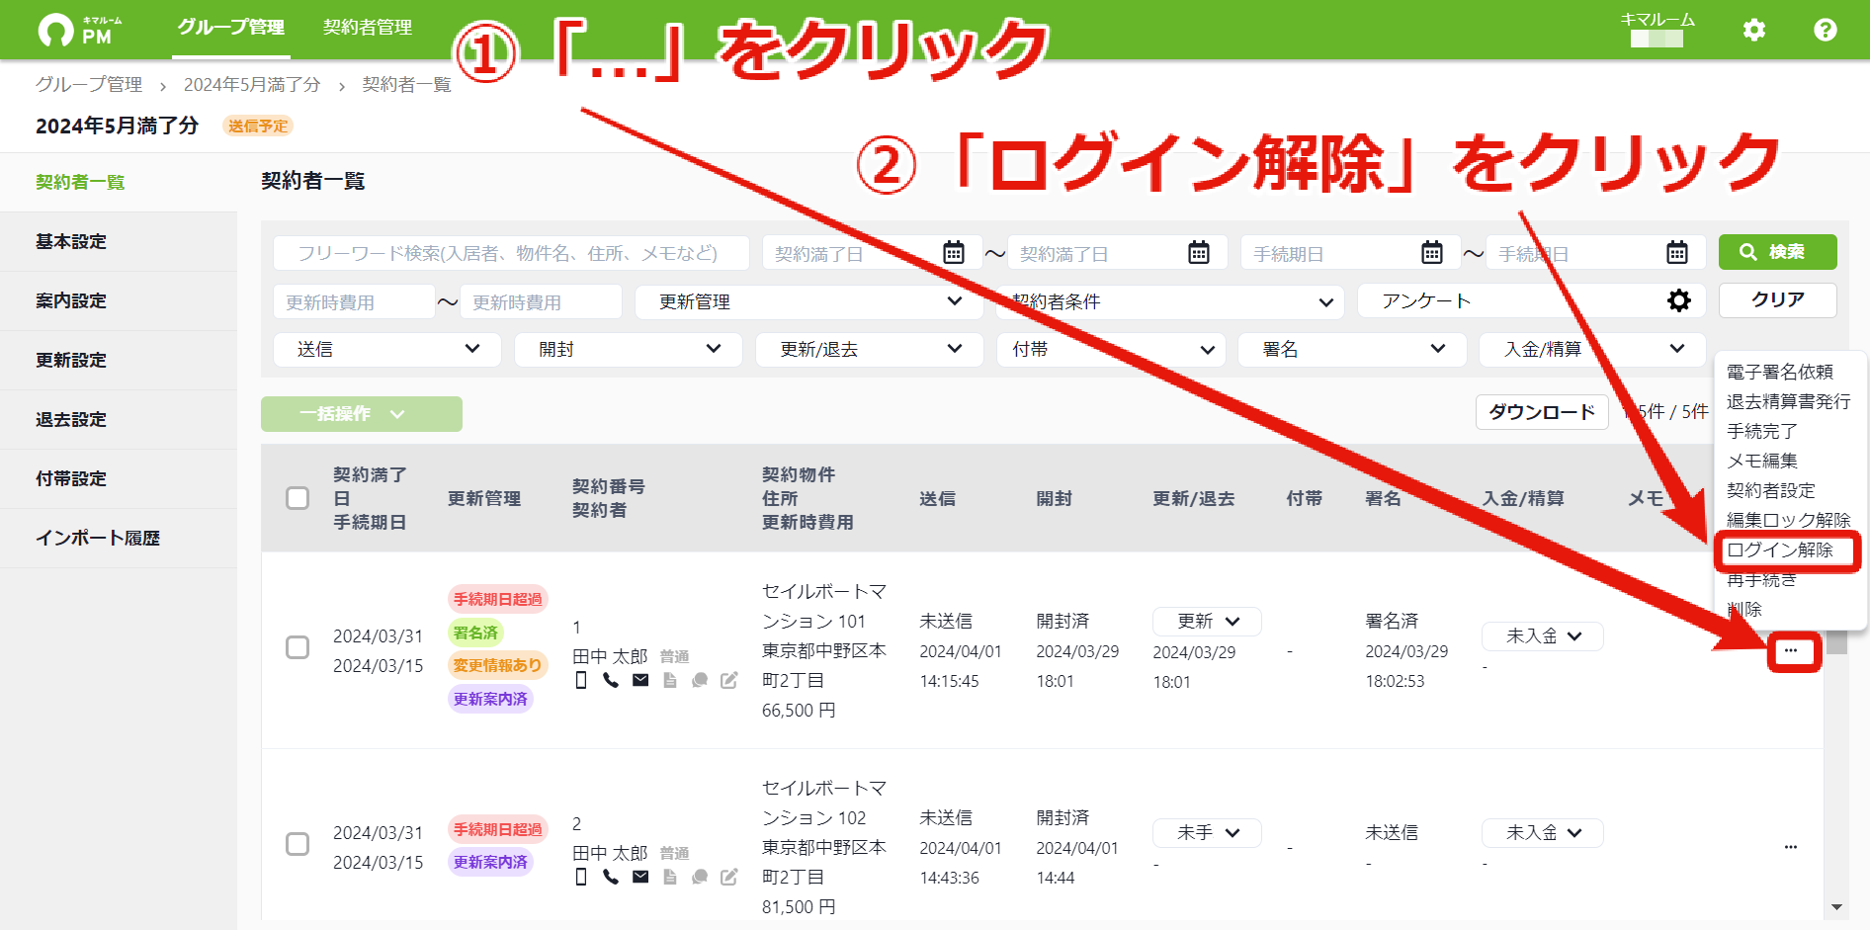Focus the first 更新時費用 input field

pyautogui.click(x=354, y=301)
